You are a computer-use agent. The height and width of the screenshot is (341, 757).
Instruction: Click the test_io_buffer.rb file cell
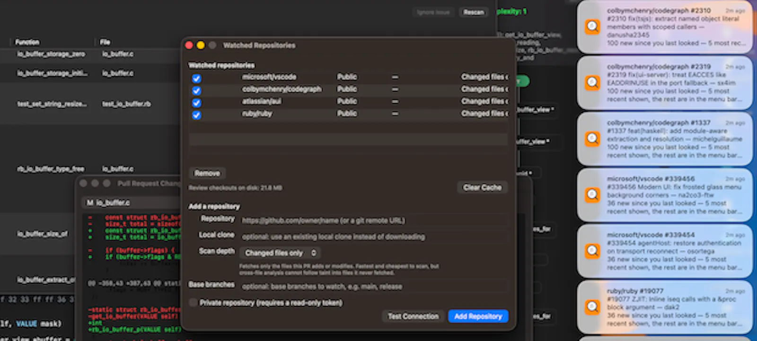point(126,104)
